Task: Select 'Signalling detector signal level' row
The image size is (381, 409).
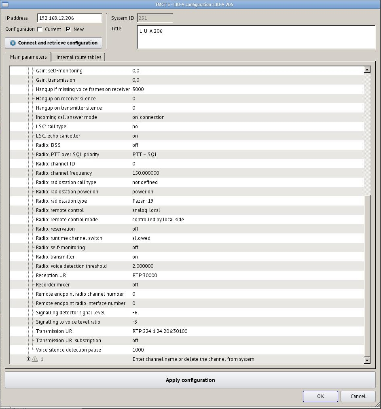Action: pos(187,312)
